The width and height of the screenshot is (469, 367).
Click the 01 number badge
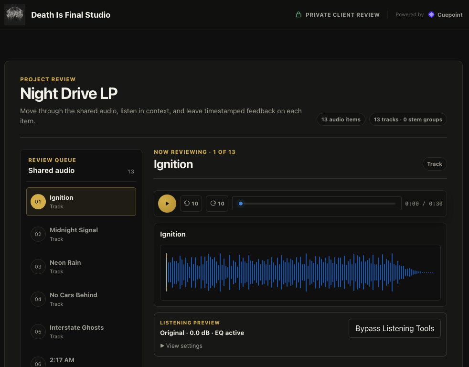(38, 202)
